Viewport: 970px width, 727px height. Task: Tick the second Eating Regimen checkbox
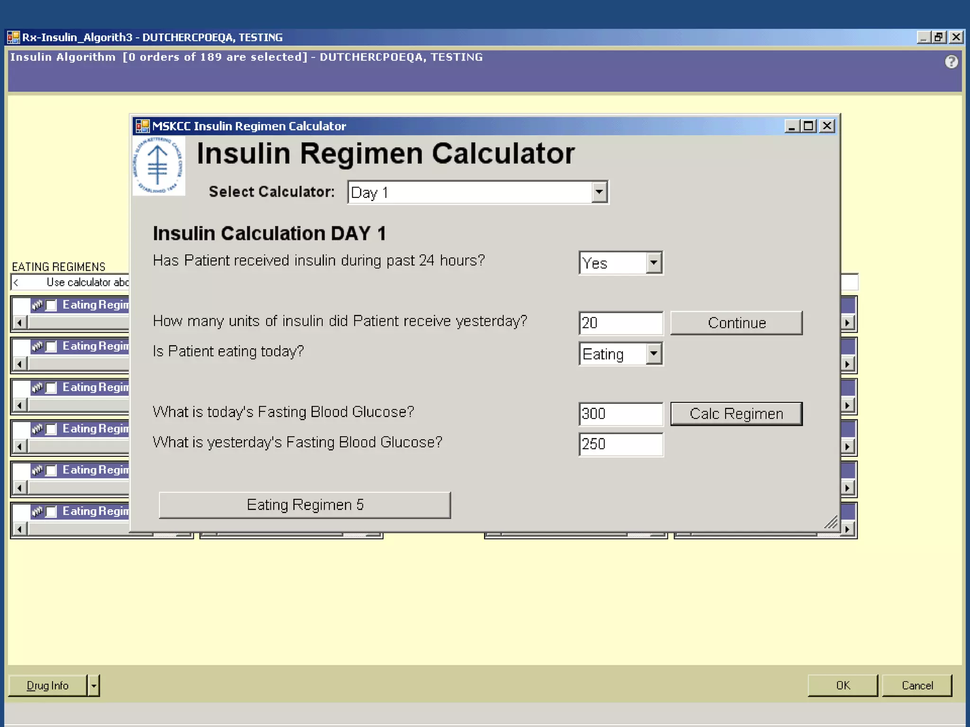(x=51, y=346)
